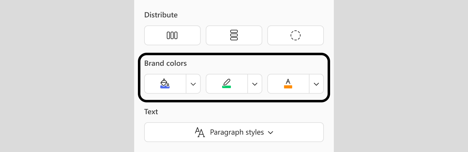The width and height of the screenshot is (468, 152).
Task: Open the text color dropdown arrow
Action: (316, 84)
